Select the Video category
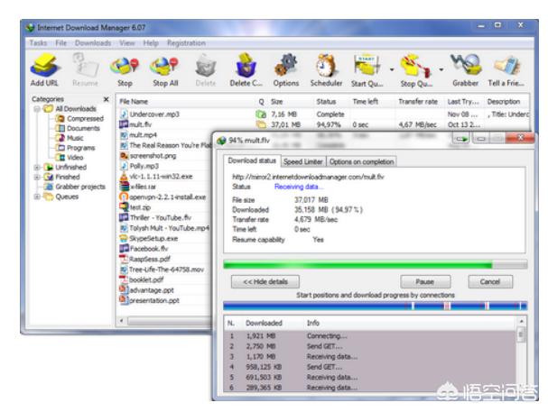 click(x=70, y=158)
